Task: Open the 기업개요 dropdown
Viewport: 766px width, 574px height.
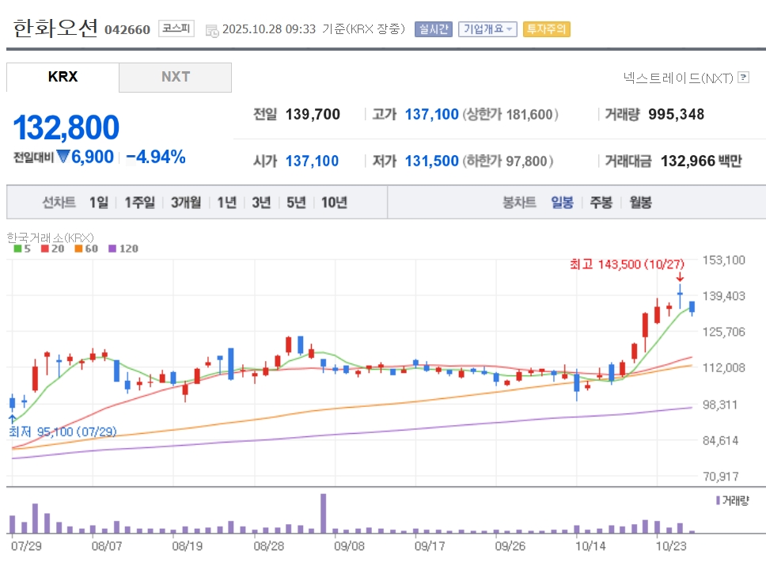Action: [487, 29]
